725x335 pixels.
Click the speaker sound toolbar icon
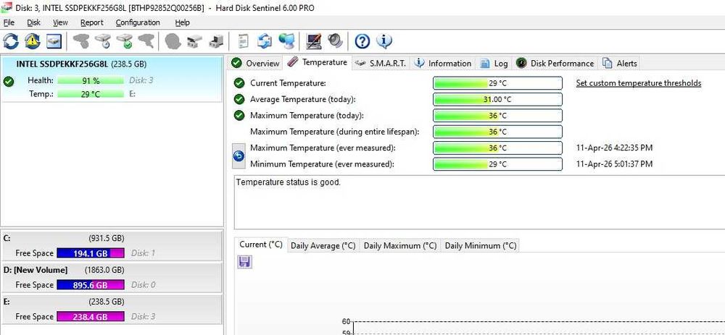pos(335,41)
